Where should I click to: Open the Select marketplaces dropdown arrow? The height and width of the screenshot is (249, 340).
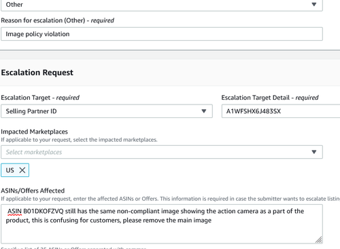pyautogui.click(x=314, y=152)
